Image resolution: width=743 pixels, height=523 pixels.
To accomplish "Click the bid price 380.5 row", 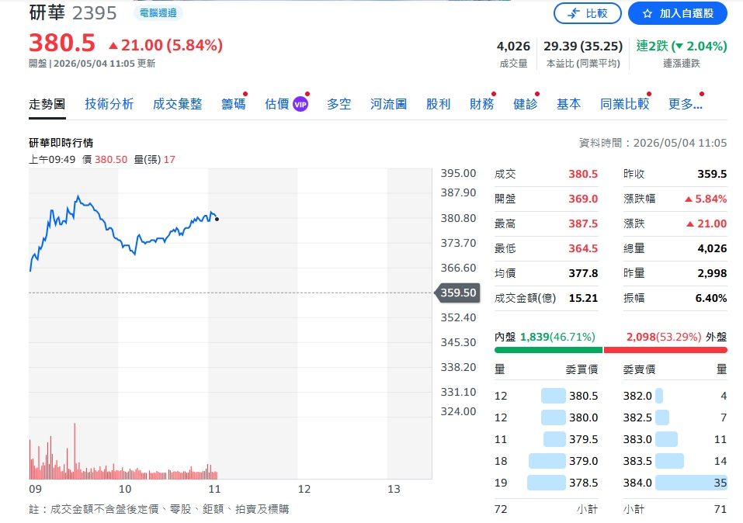I will [547, 396].
